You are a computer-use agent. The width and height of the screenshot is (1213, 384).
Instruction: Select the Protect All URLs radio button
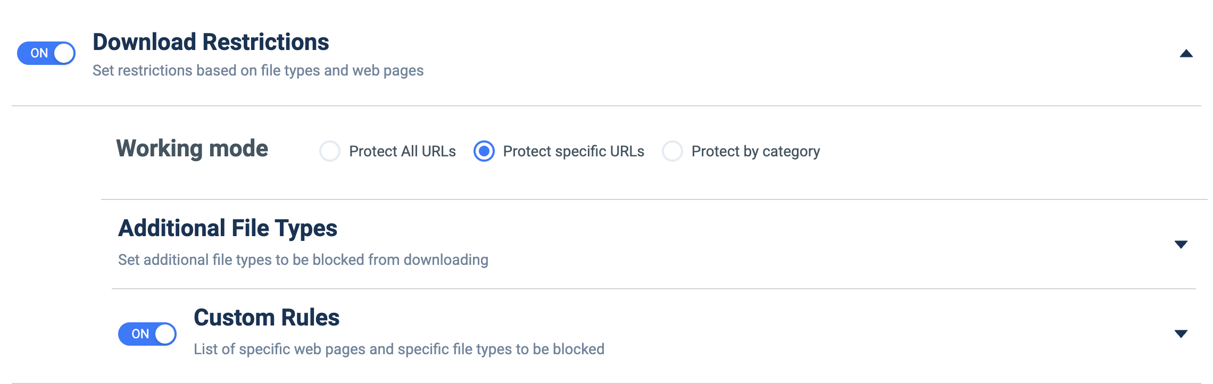tap(330, 152)
